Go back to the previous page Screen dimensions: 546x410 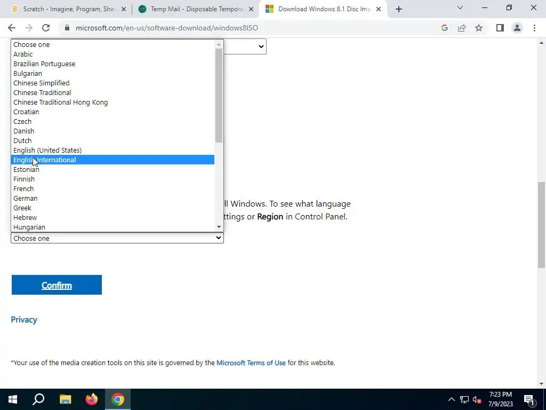12,28
